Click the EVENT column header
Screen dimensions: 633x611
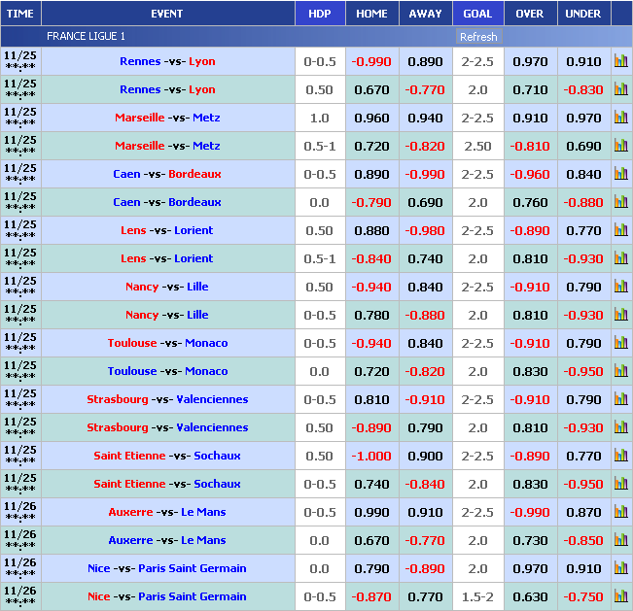[x=167, y=14]
